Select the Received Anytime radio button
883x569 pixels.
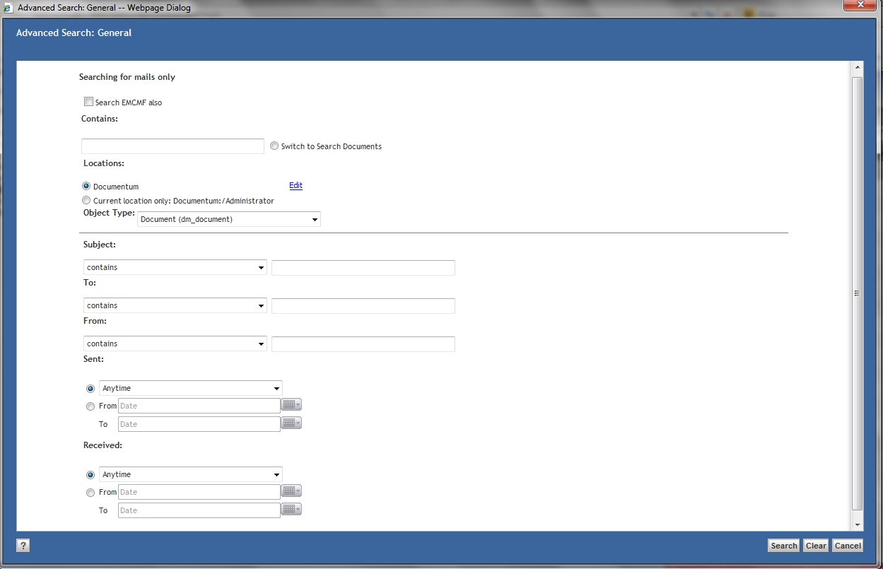click(x=90, y=474)
